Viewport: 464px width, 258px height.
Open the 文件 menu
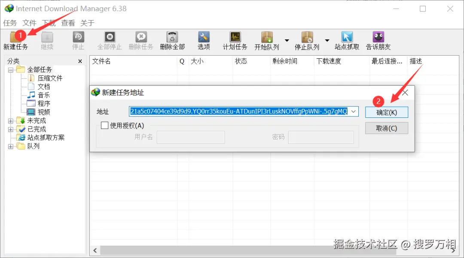[29, 23]
